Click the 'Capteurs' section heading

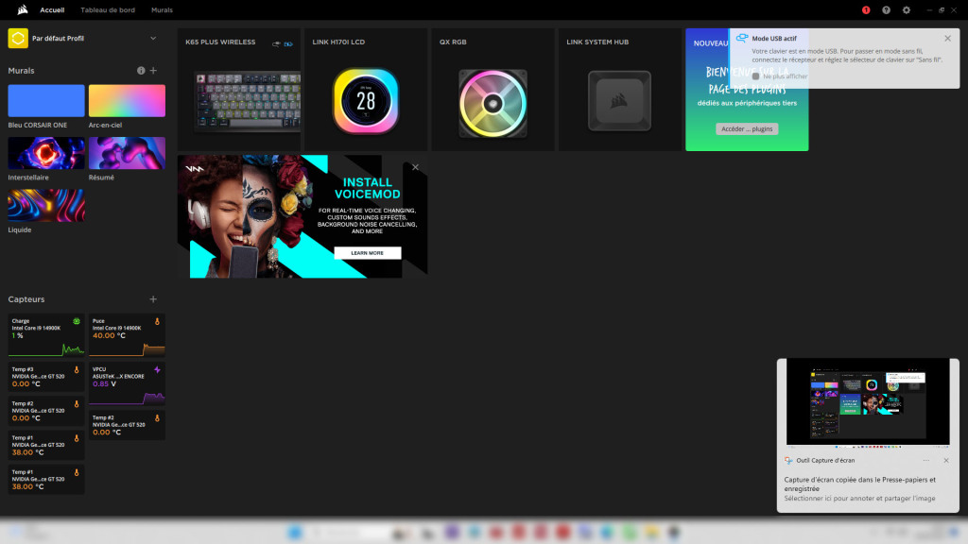coord(26,299)
